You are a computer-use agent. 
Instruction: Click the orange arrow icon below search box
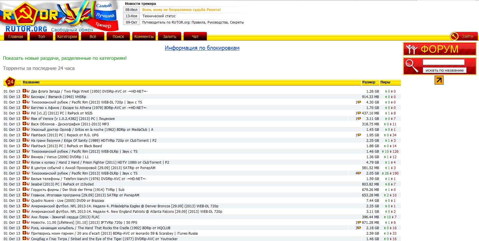point(439,80)
